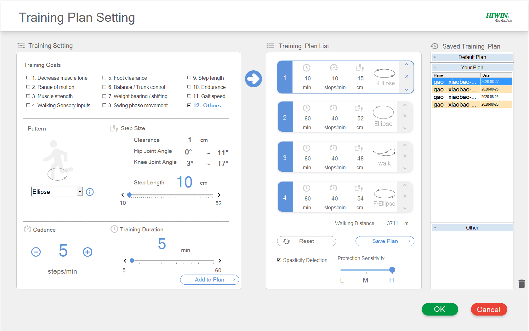This screenshot has height=331, width=529.
Task: Click the HIWIN HealthCare logo
Action: tap(499, 17)
